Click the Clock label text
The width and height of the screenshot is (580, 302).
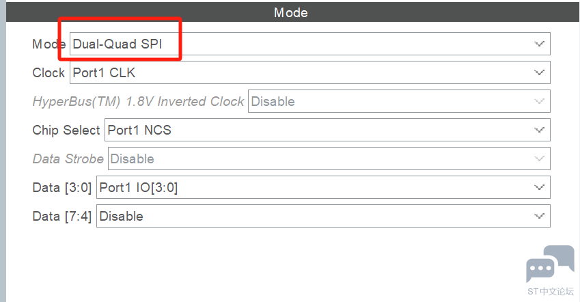(49, 72)
